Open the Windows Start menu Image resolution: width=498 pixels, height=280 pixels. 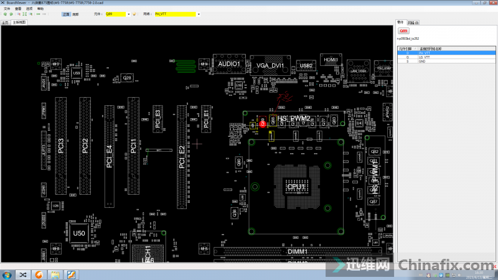click(x=7, y=274)
